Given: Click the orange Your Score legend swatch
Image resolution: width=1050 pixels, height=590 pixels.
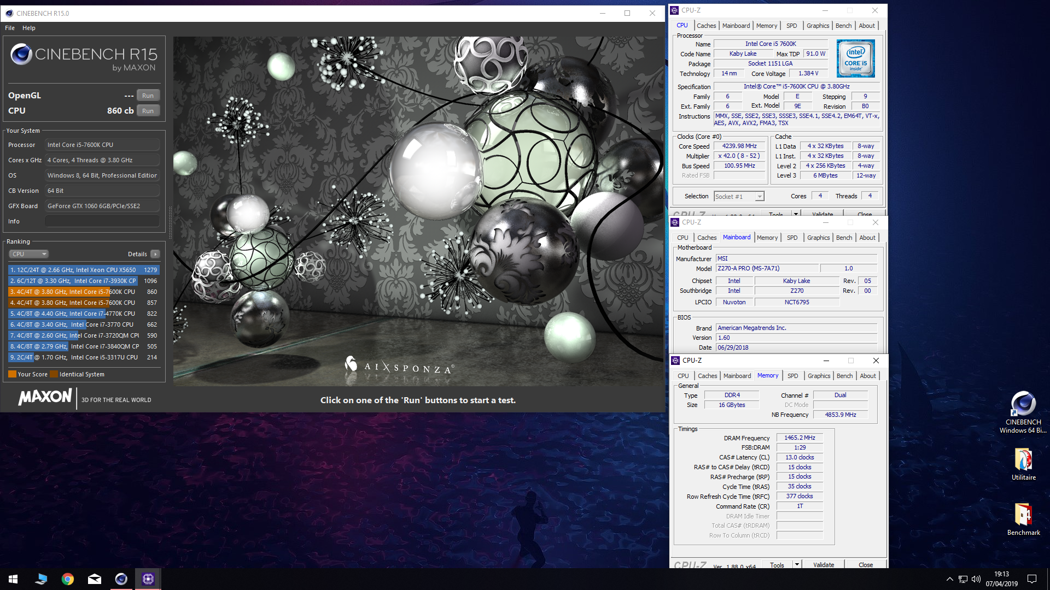Looking at the screenshot, I should pyautogui.click(x=12, y=374).
